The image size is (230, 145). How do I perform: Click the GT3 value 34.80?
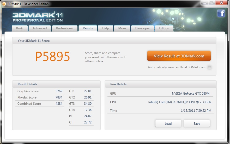[88, 104]
